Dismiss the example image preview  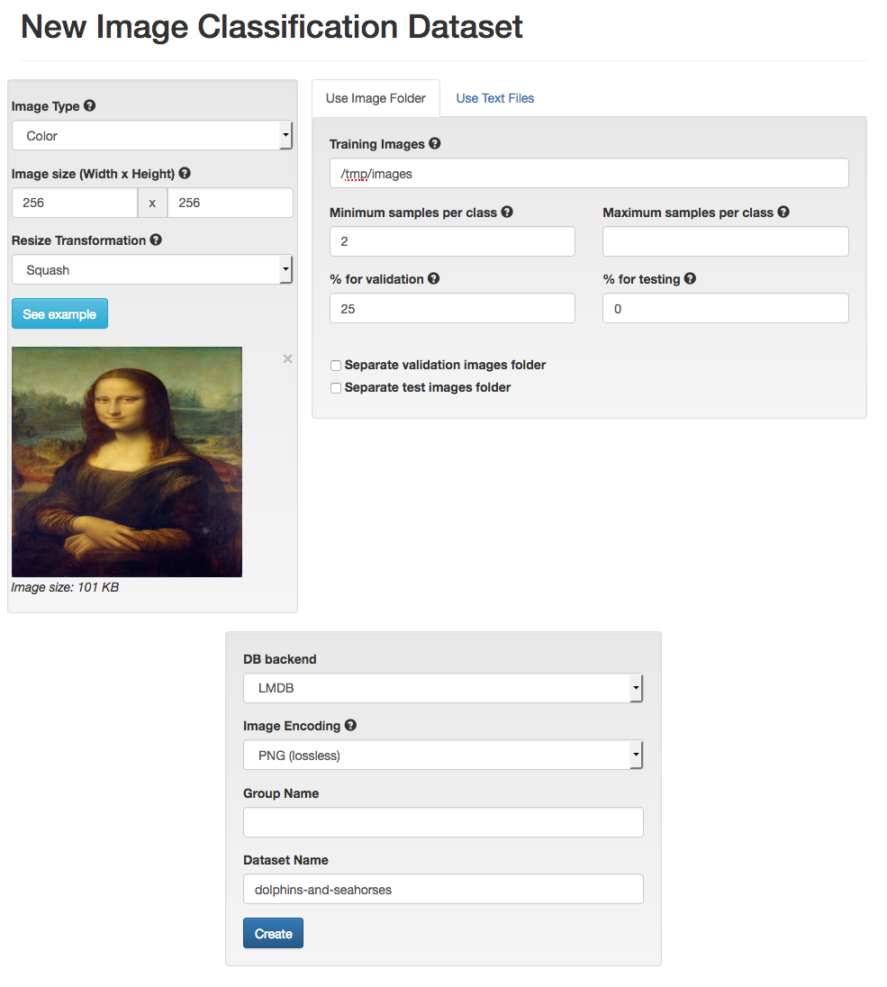click(287, 358)
